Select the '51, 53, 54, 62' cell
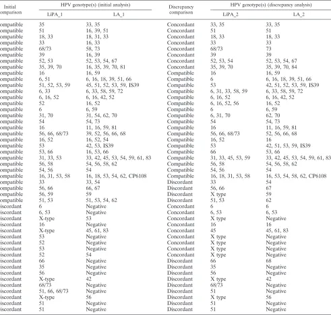Viewport: 331px width, 315px height. [x=101, y=201]
